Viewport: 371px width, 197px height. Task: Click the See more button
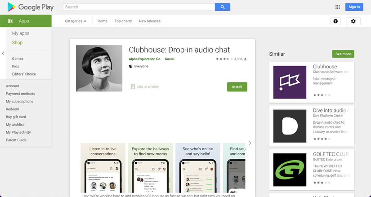click(343, 54)
